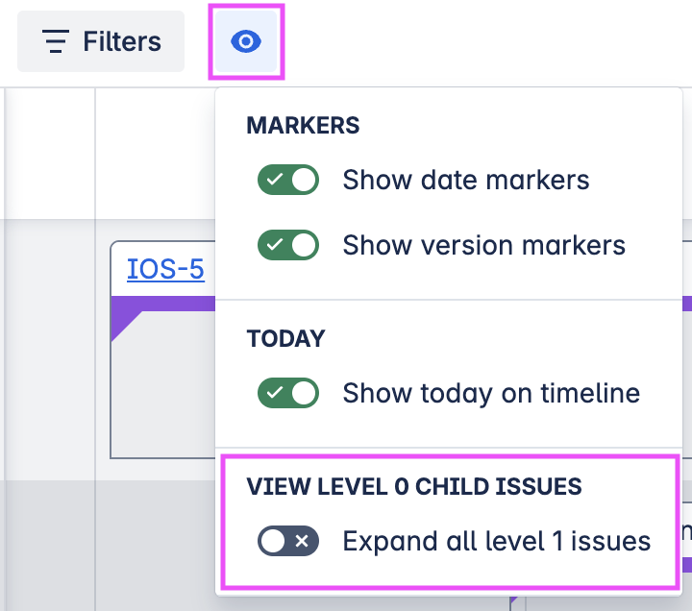Click the "Show date markers" label

coord(466,180)
